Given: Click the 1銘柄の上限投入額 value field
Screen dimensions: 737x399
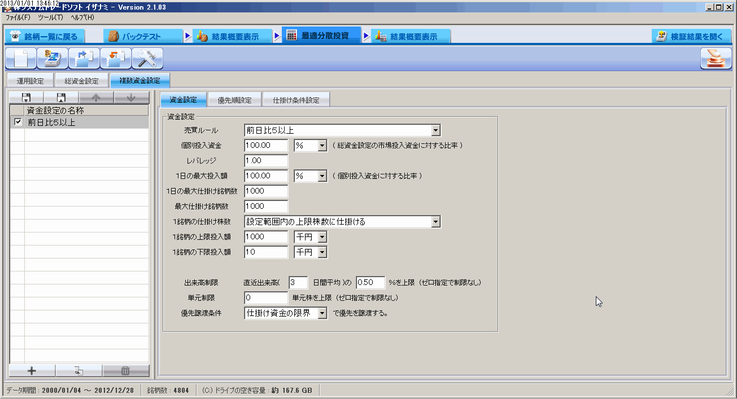Looking at the screenshot, I should coord(266,237).
